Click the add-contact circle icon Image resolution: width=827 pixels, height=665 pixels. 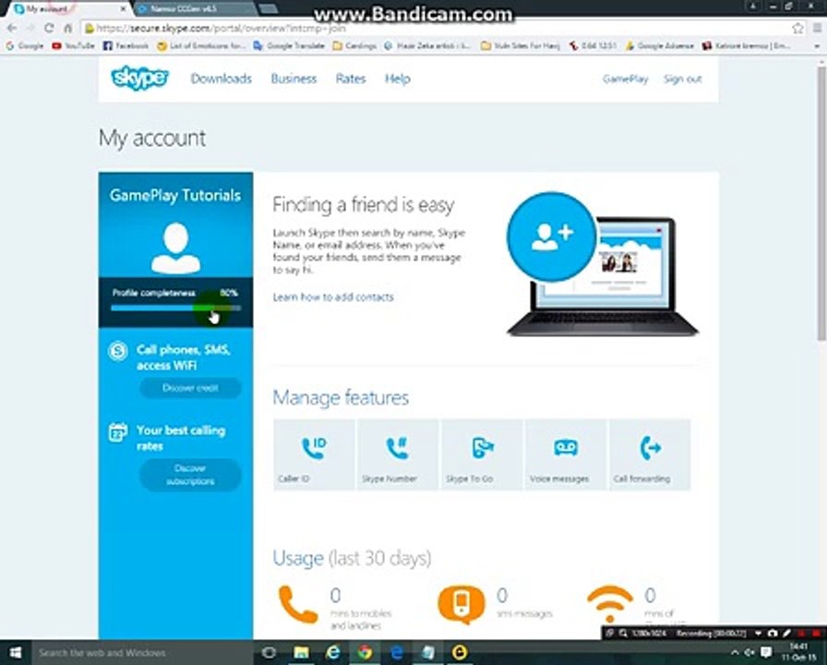(x=552, y=236)
